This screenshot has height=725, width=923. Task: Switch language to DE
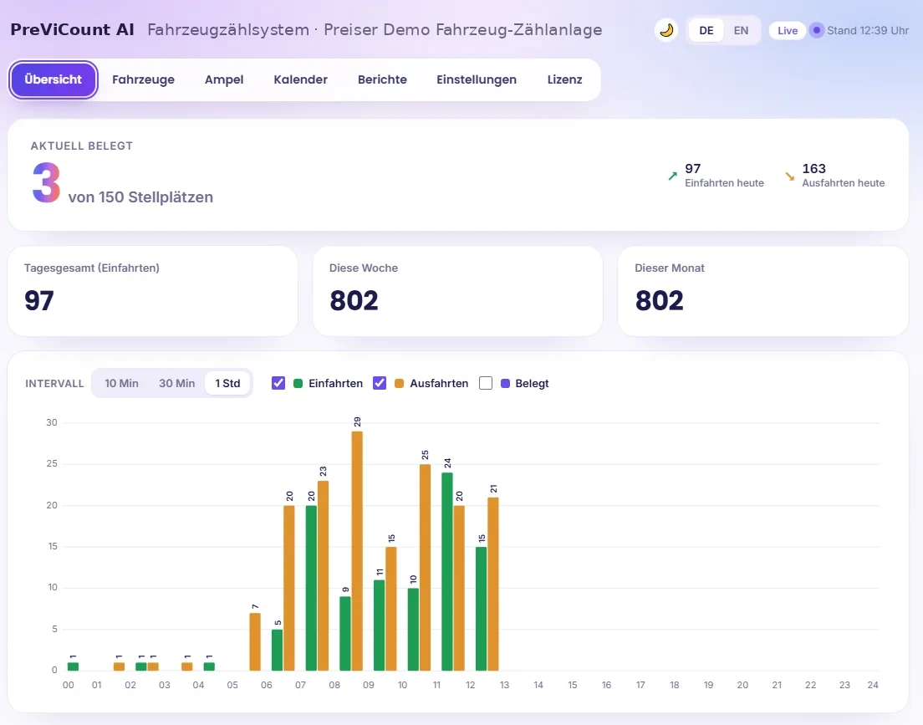(706, 31)
